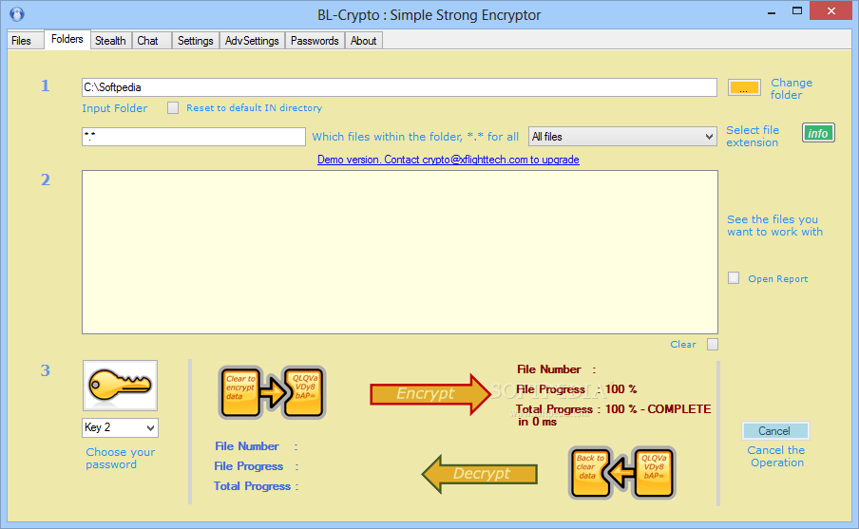This screenshot has height=529, width=859.
Task: Click the BL-Crypto app icon in the title bar
Action: click(17, 13)
